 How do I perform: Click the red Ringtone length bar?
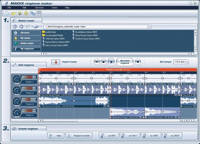[x=117, y=70]
